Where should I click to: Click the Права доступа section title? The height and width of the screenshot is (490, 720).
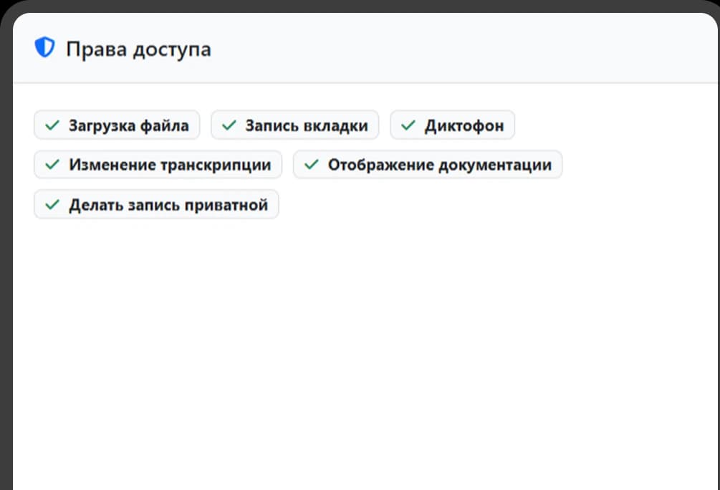[x=138, y=49]
